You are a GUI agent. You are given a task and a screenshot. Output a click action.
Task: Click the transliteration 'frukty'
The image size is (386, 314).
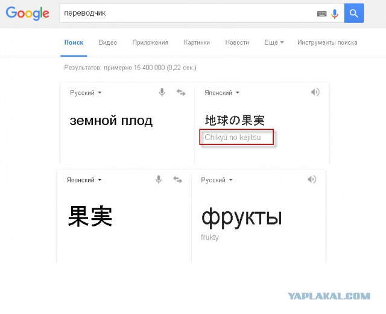pos(210,237)
